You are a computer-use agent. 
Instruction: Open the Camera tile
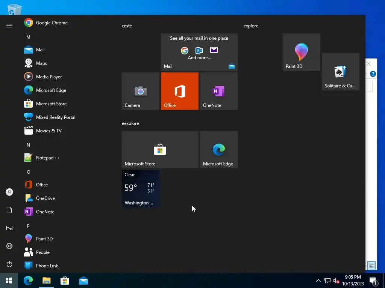point(141,91)
